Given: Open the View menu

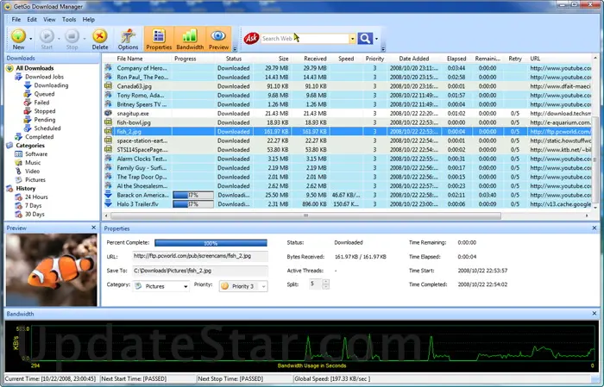Looking at the screenshot, I should point(50,18).
